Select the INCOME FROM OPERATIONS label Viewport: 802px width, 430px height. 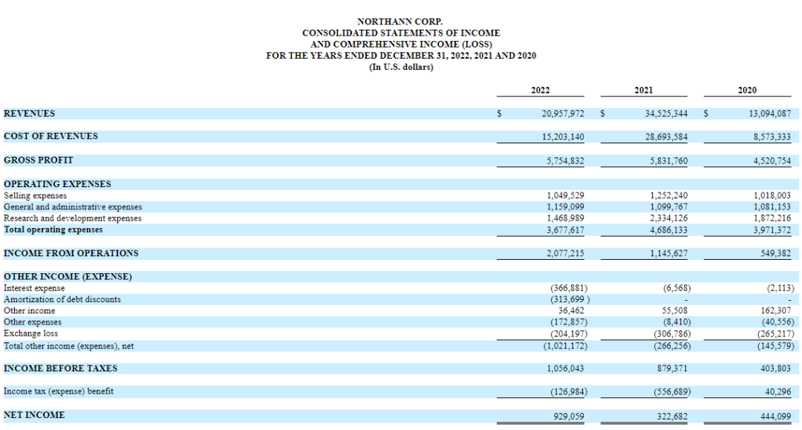(x=71, y=253)
